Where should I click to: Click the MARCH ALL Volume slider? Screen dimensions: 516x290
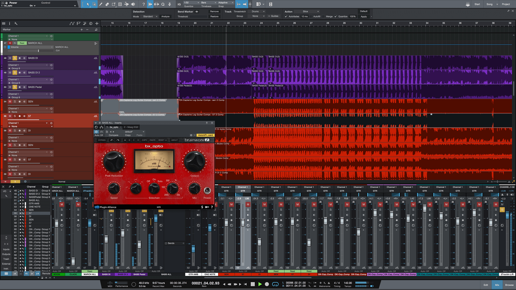tap(39, 51)
